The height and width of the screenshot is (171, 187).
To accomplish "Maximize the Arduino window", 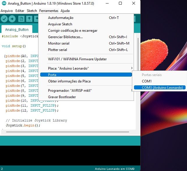I will pos(120,3).
